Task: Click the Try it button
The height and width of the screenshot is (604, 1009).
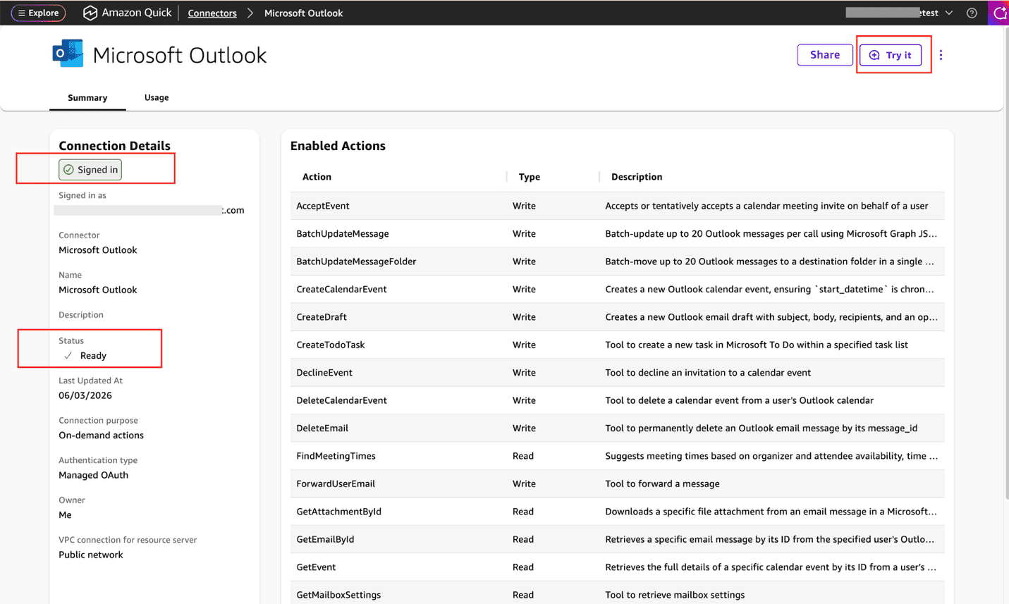Action: pyautogui.click(x=891, y=55)
